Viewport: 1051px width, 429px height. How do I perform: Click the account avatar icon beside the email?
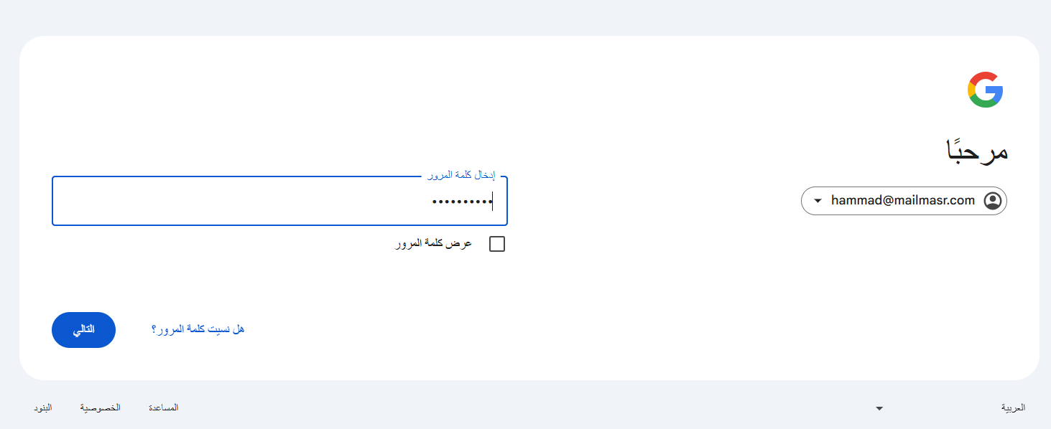tap(993, 201)
